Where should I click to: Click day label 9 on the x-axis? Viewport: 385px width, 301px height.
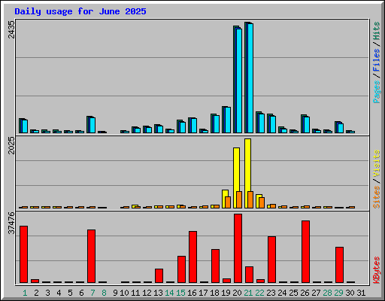(x=115, y=293)
